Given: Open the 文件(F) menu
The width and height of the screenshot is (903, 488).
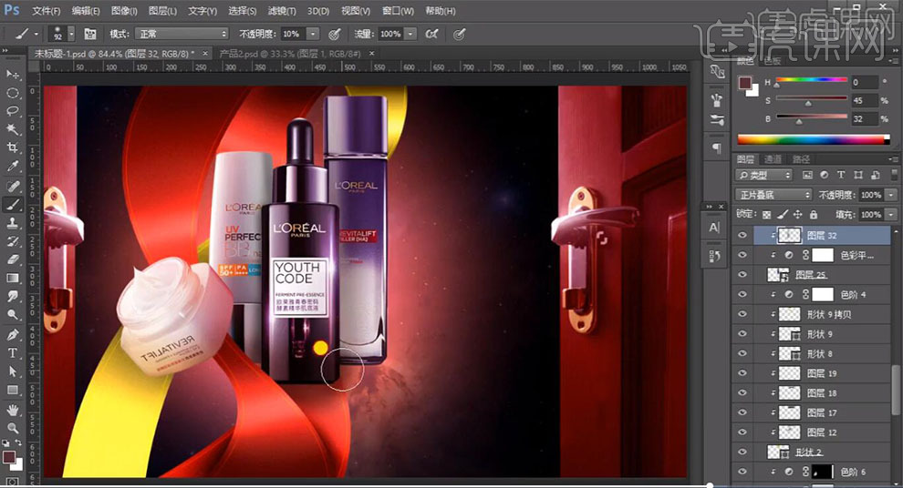Looking at the screenshot, I should tap(47, 10).
